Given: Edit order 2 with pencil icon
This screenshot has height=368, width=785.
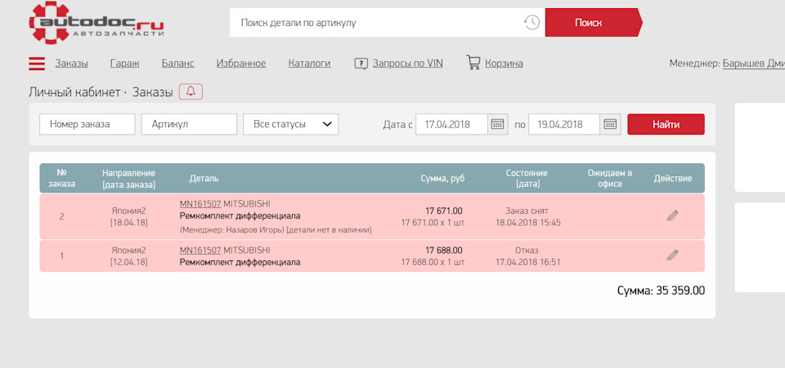Looking at the screenshot, I should (x=672, y=216).
